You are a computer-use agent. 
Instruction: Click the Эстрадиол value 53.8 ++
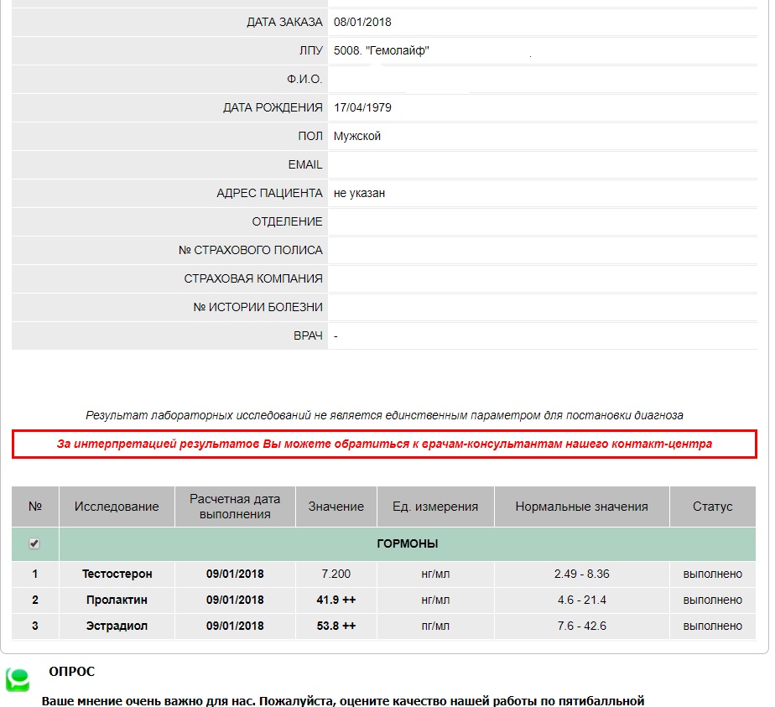[335, 626]
